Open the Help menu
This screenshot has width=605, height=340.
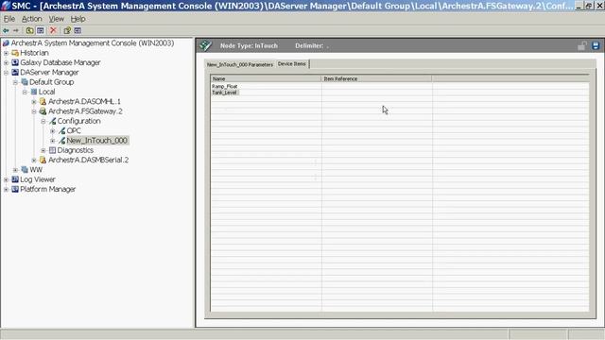tap(78, 19)
